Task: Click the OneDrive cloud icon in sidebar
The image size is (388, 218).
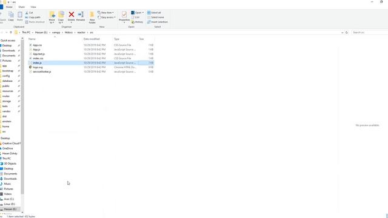Action: coord(1,148)
